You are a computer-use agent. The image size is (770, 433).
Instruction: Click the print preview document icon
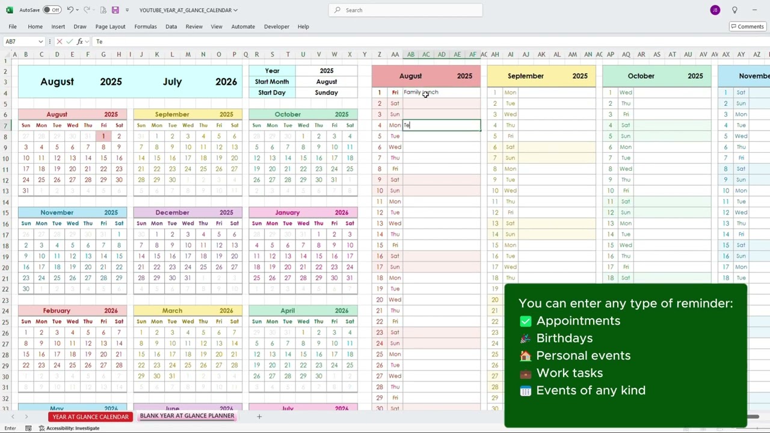click(x=103, y=10)
